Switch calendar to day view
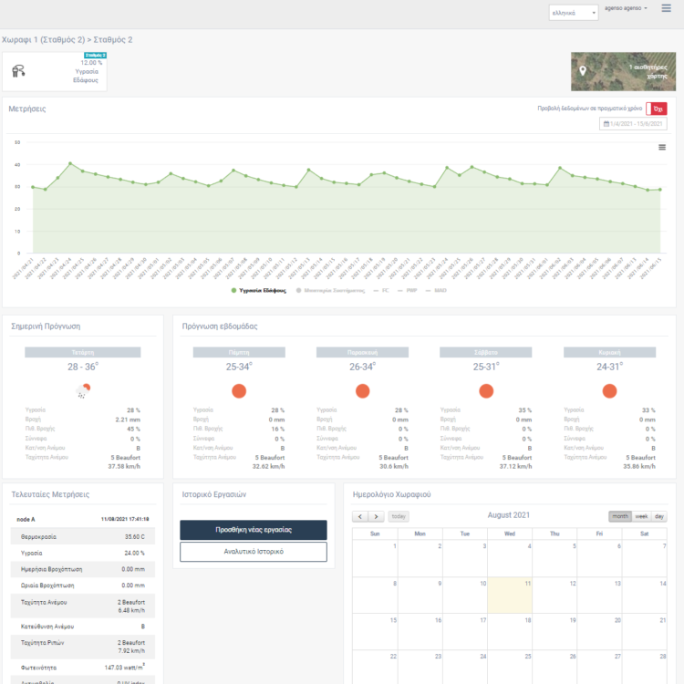Screen dimensions: 684x684 [x=659, y=516]
